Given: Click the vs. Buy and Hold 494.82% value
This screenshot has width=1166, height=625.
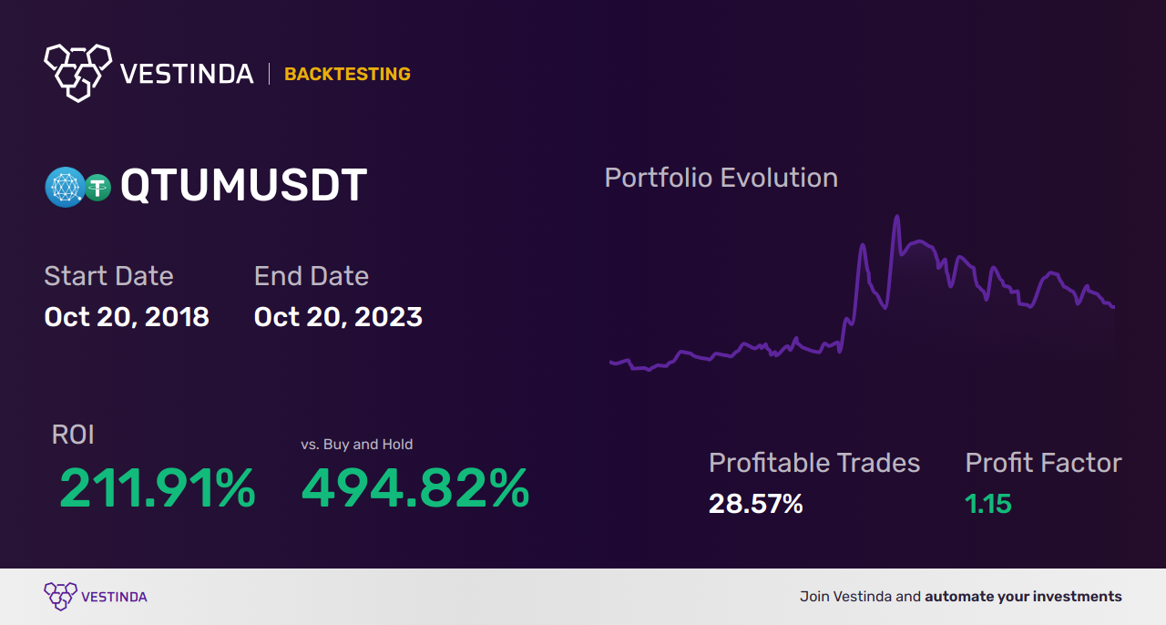Looking at the screenshot, I should tap(415, 488).
